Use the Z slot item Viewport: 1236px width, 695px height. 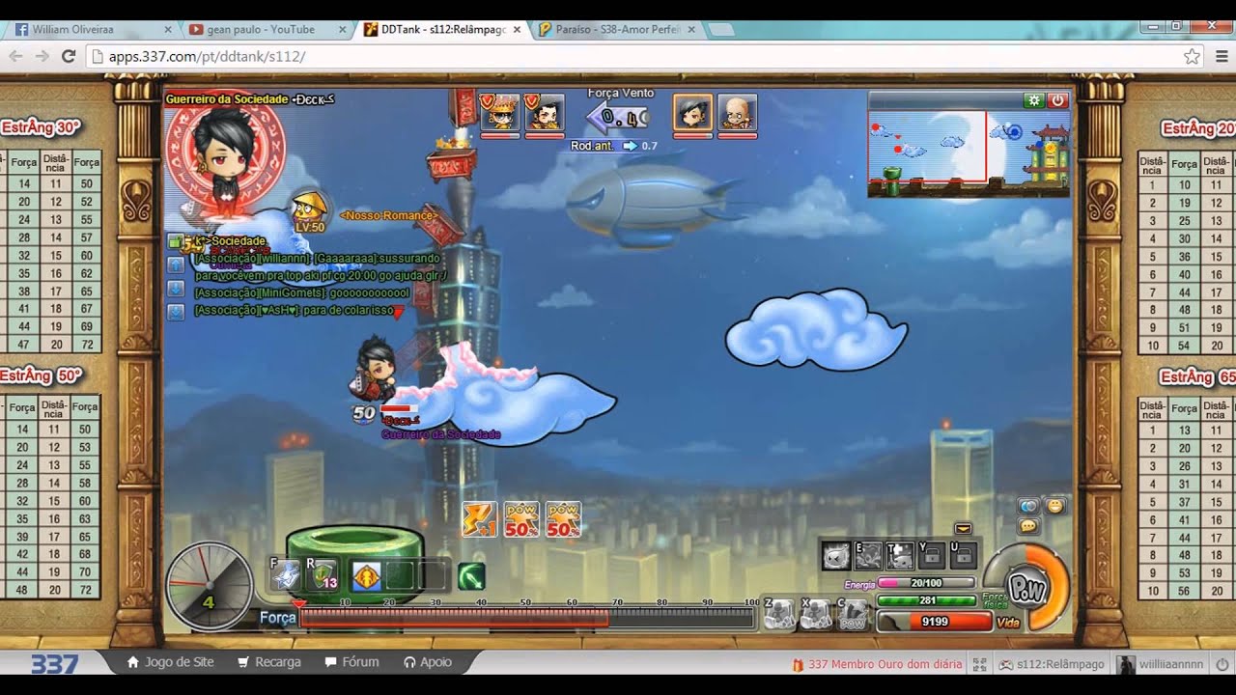click(x=780, y=615)
